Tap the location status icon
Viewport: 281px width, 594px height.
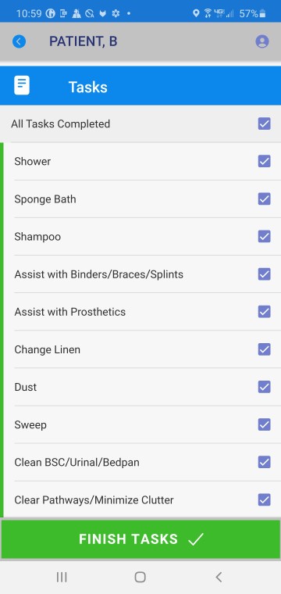click(196, 13)
